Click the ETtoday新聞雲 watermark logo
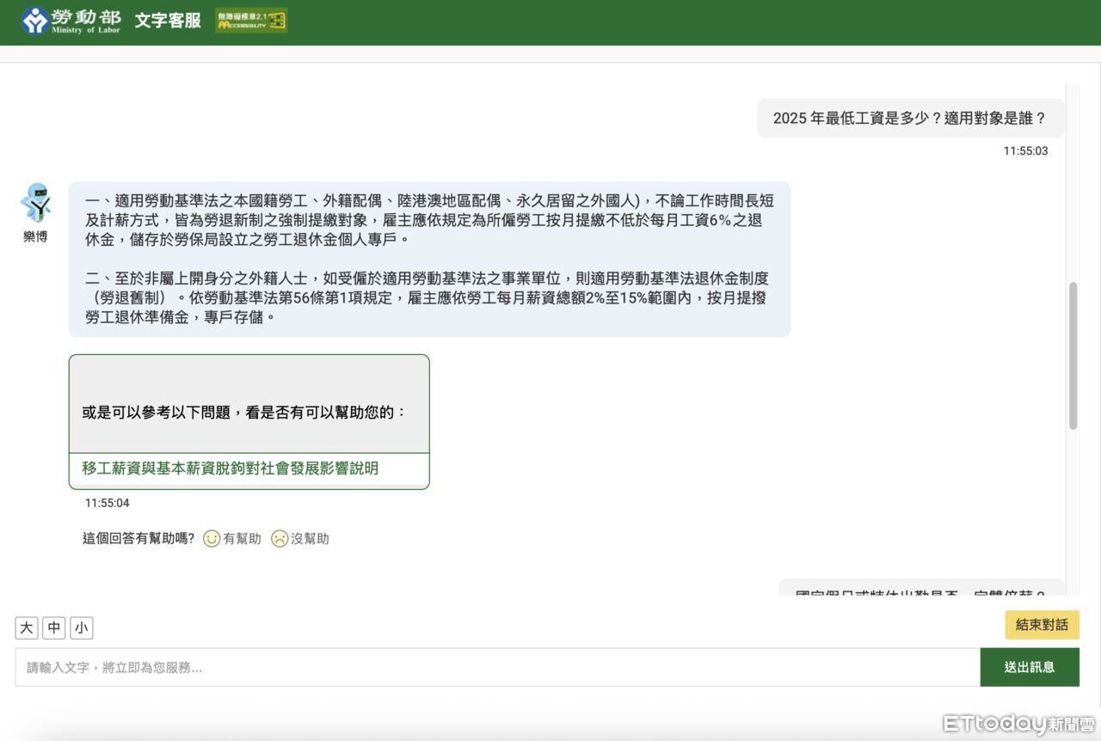Screen dimensions: 1101x741 (1018, 724)
